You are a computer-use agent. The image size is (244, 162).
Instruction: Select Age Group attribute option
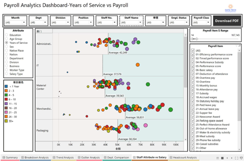(7, 39)
